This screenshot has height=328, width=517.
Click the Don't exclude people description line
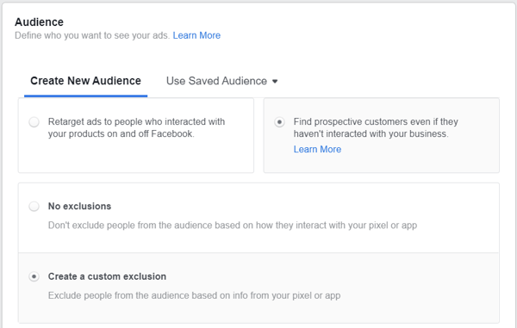click(233, 226)
